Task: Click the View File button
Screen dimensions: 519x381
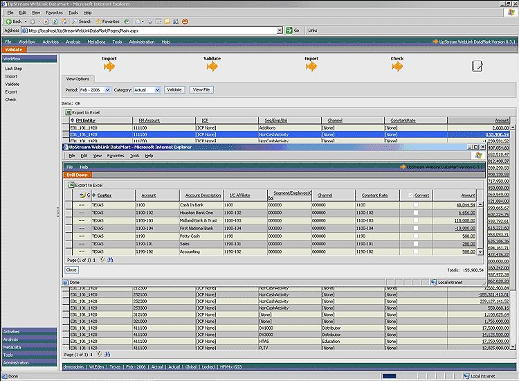Action: [x=201, y=90]
